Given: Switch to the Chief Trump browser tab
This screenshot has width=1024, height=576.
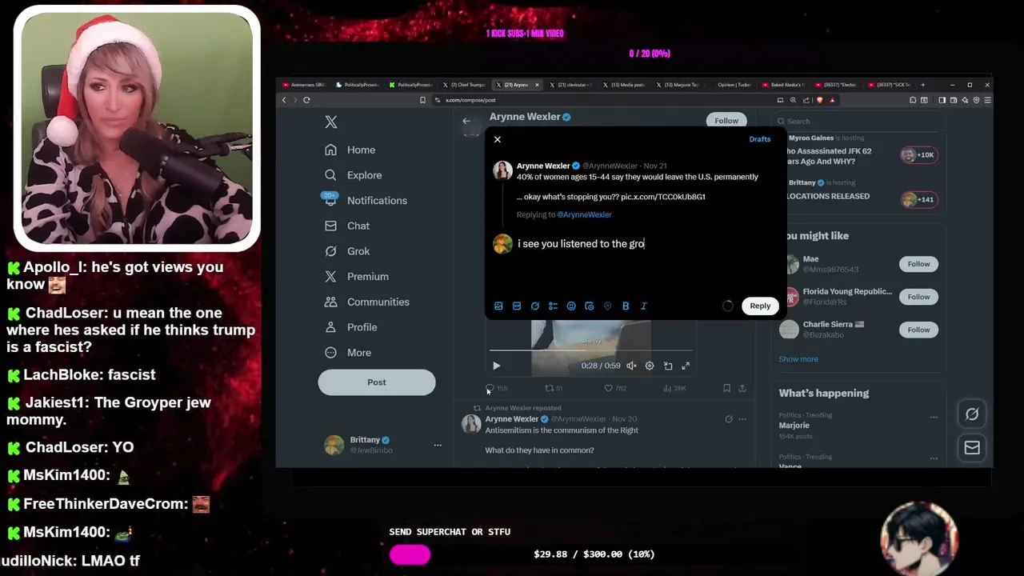Looking at the screenshot, I should 464,85.
